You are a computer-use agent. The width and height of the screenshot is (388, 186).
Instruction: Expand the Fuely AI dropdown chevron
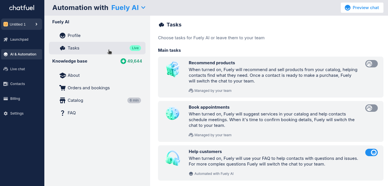(x=143, y=8)
